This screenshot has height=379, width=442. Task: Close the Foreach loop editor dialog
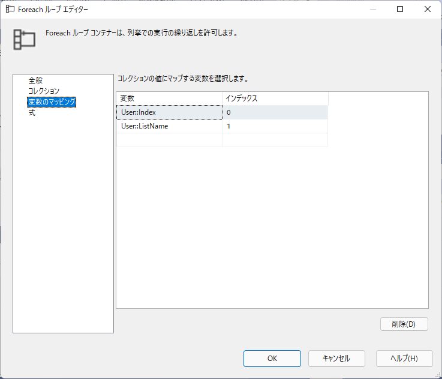coord(428,9)
